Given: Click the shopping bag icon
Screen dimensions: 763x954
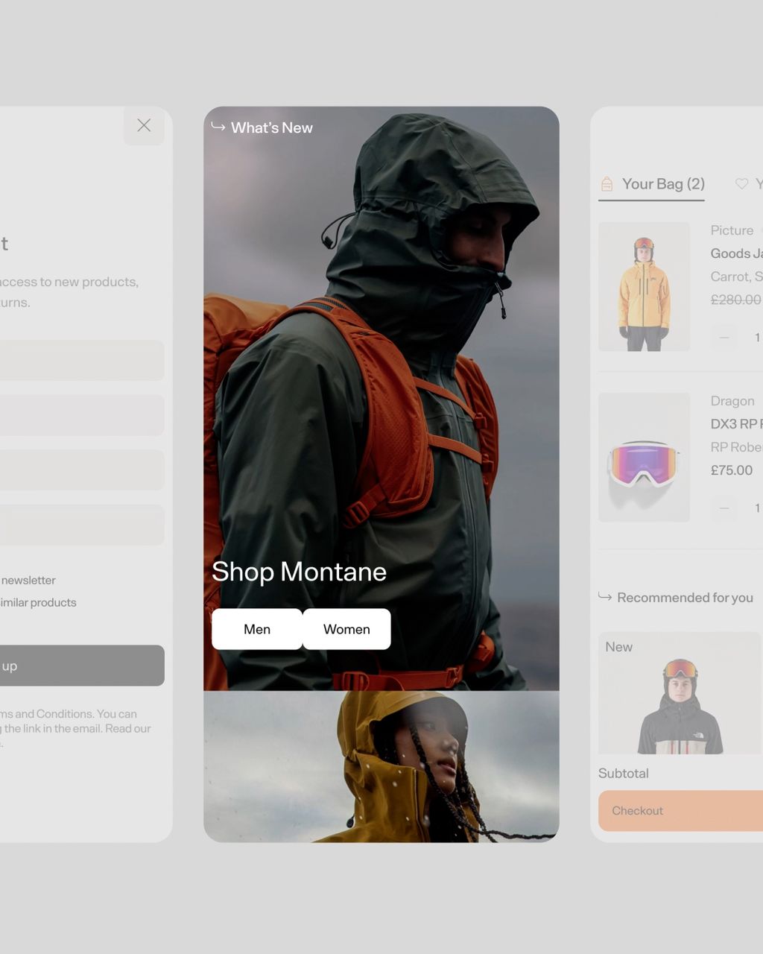Looking at the screenshot, I should pos(607,184).
